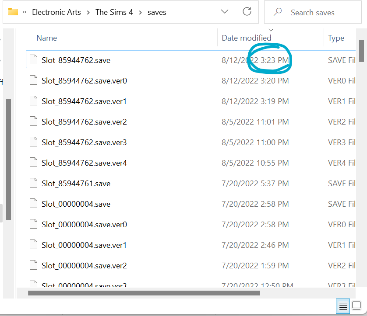
Task: Go to The Sims 4 folder breadcrumb
Action: coord(114,12)
